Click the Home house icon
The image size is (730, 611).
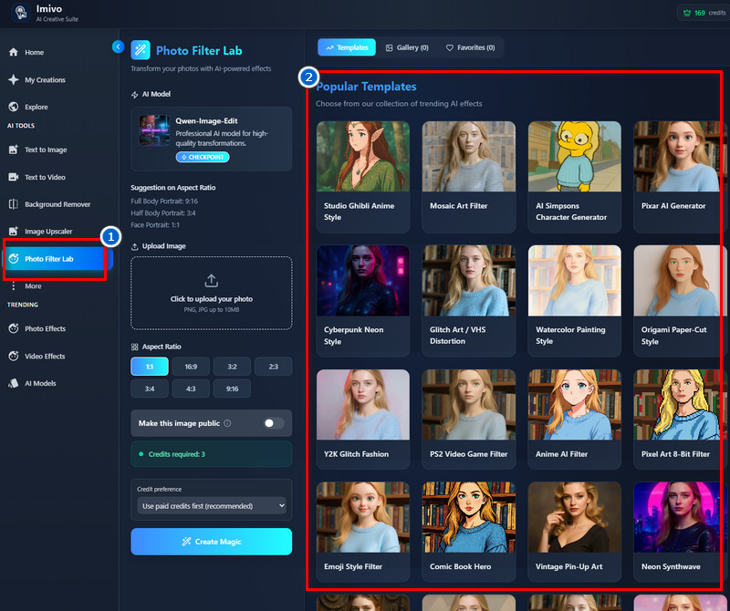point(14,52)
